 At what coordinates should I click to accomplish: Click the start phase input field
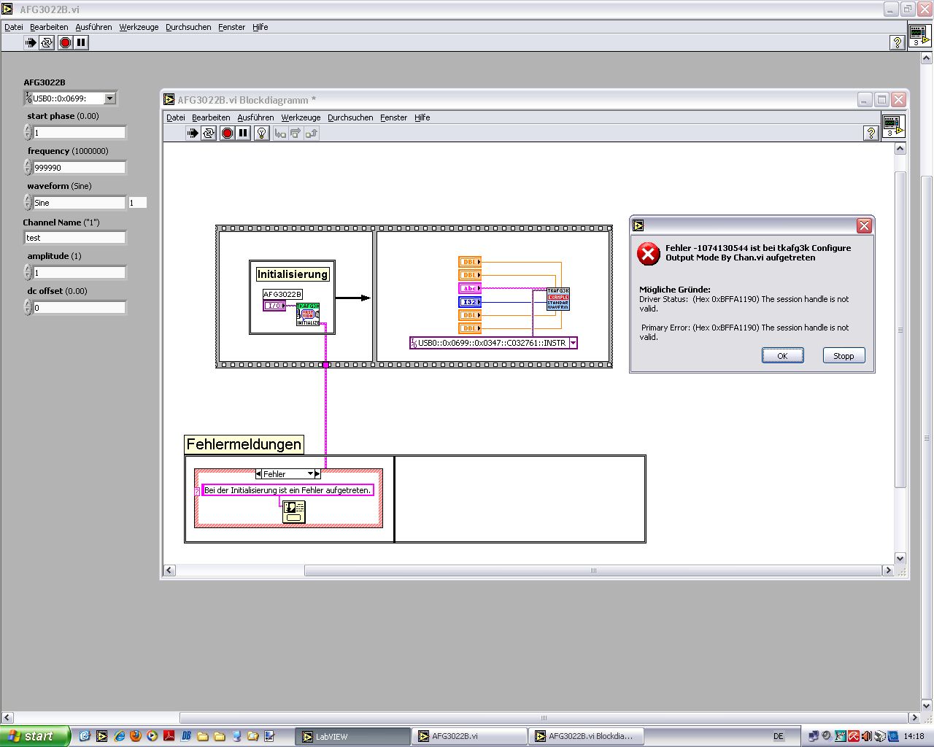tap(79, 132)
